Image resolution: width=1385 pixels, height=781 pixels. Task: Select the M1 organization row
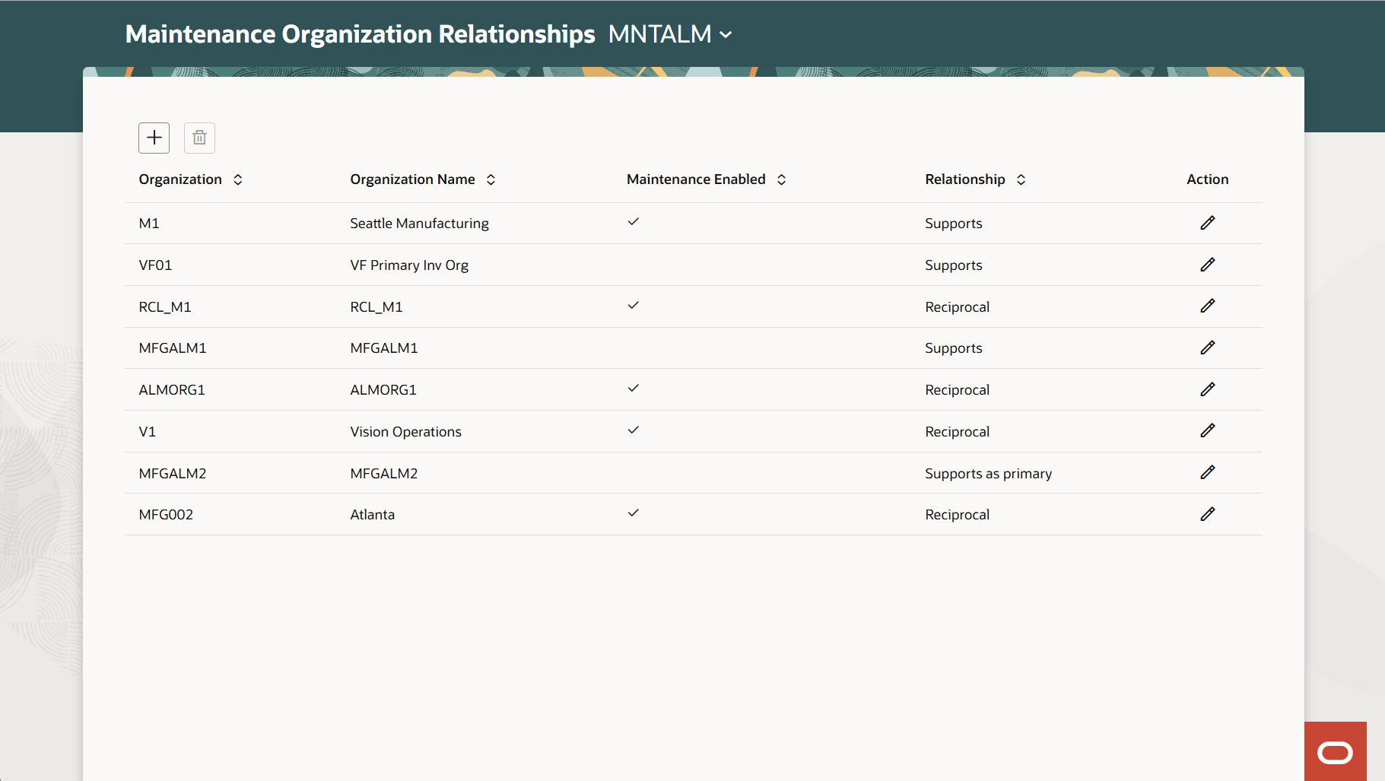(x=149, y=223)
